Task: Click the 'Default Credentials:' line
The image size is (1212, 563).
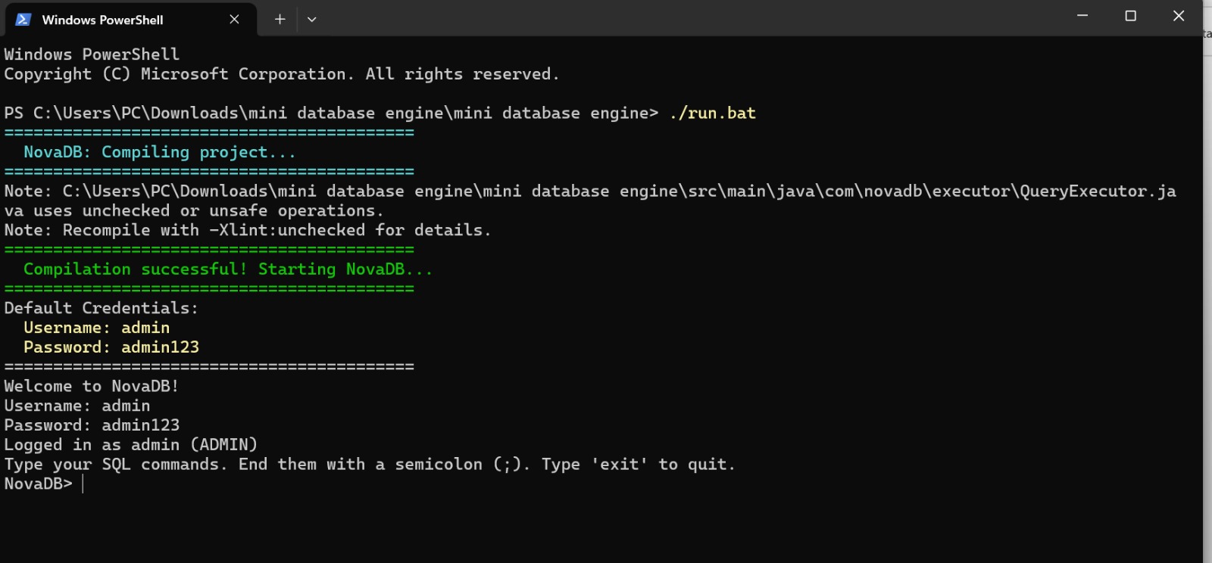Action: pos(102,308)
